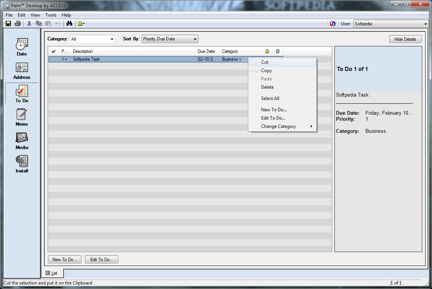Click the Hide Details button
The image size is (432, 289).
pyautogui.click(x=405, y=39)
